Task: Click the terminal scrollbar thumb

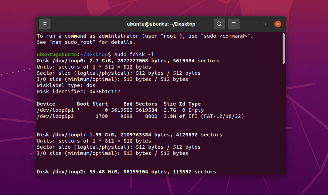Action: pyautogui.click(x=283, y=48)
